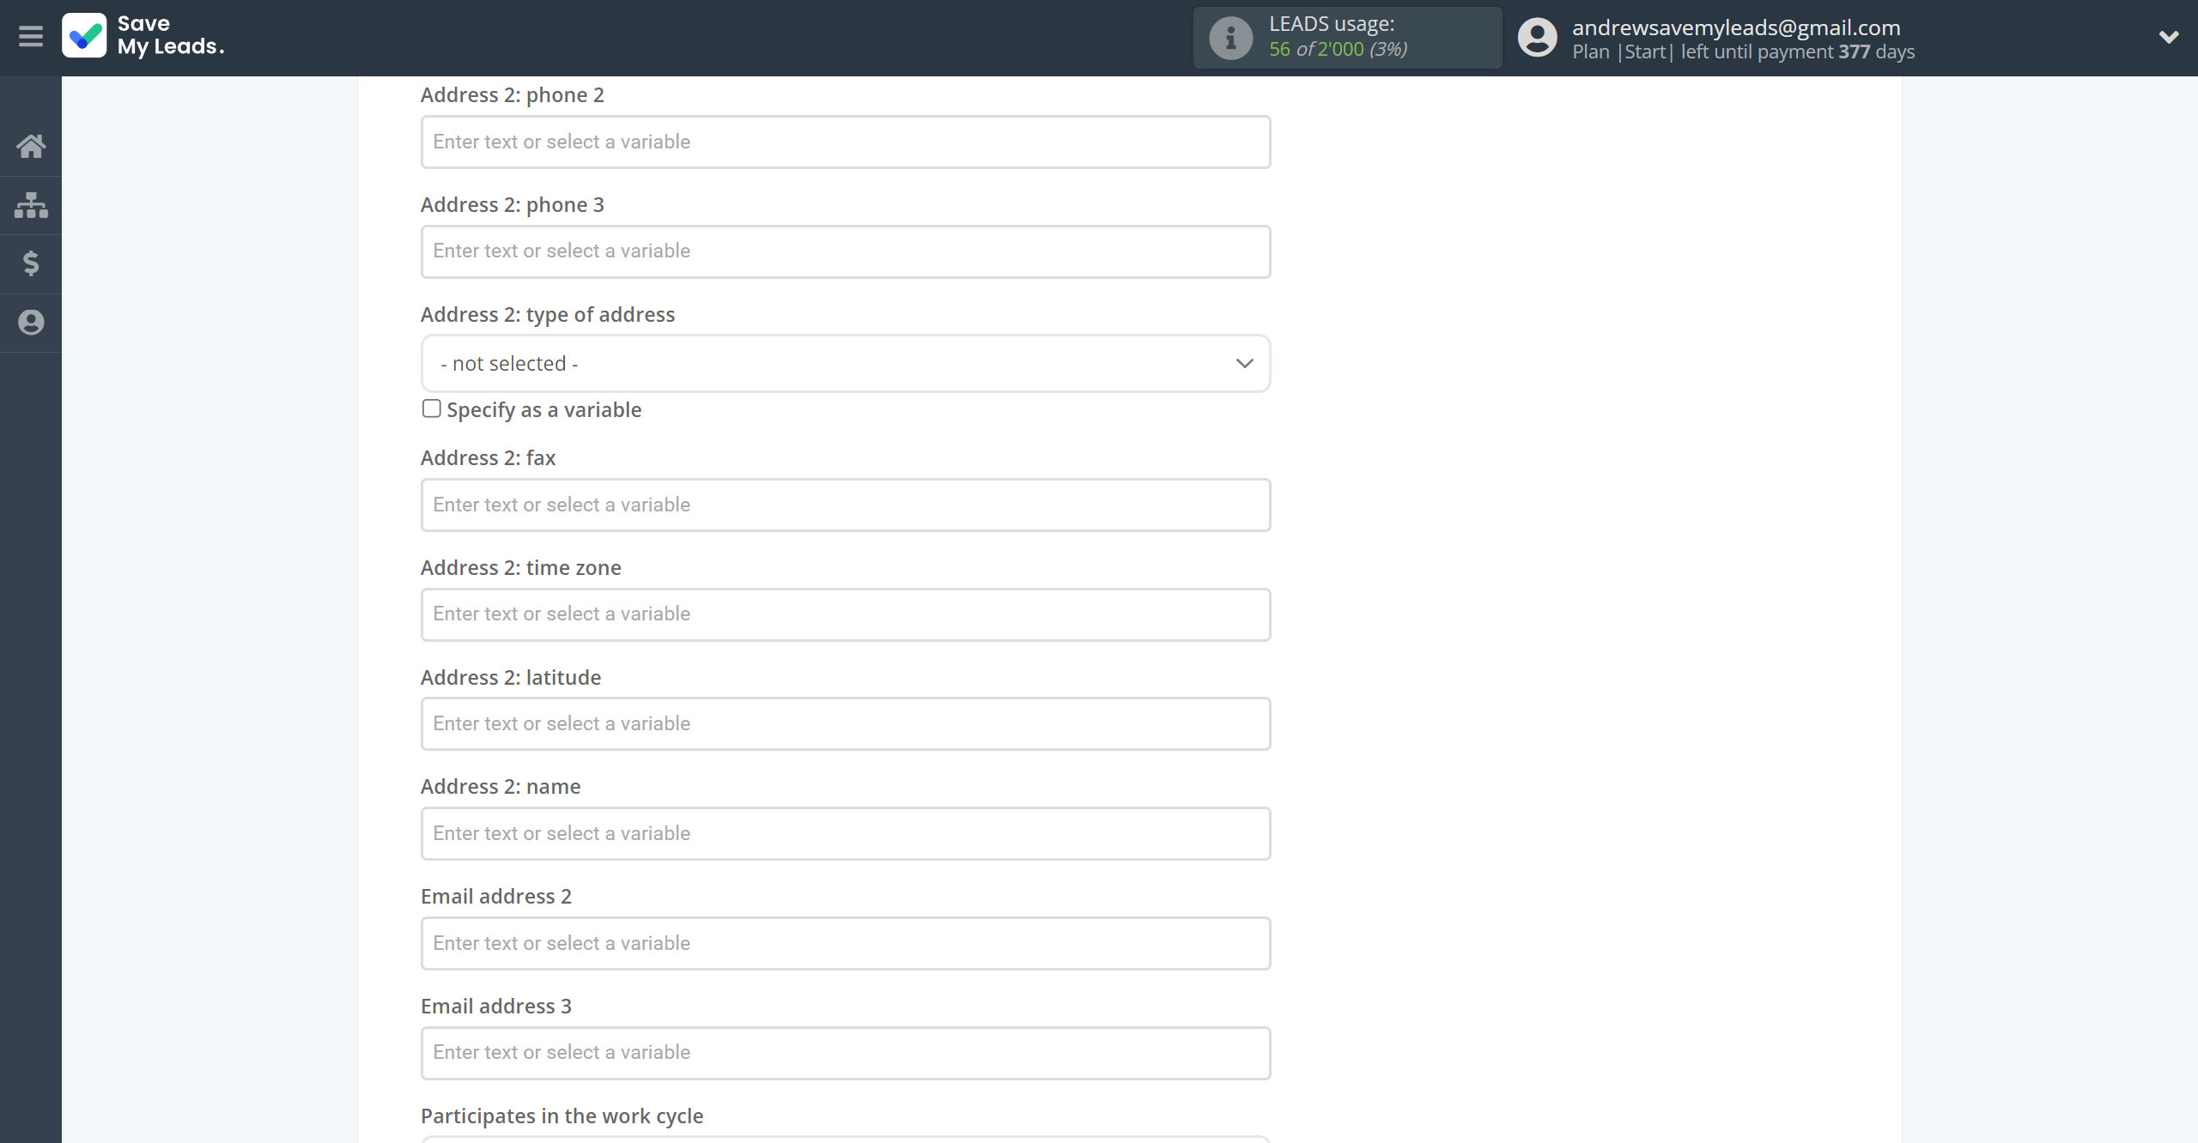Open the type of address dropdown
Screen dimensions: 2198x1143
coord(845,364)
